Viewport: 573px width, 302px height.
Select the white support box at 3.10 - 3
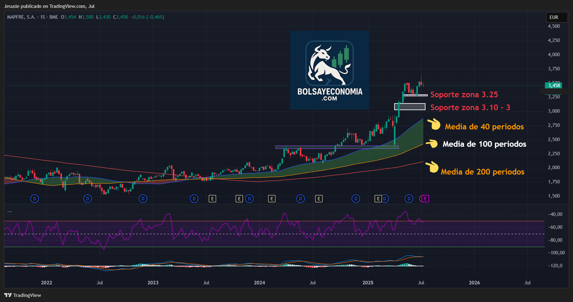410,107
